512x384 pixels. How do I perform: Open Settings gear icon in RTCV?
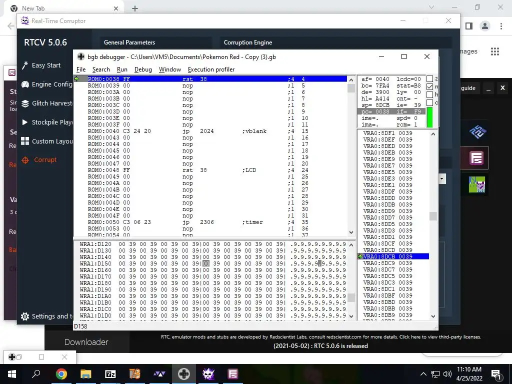pyautogui.click(x=25, y=316)
